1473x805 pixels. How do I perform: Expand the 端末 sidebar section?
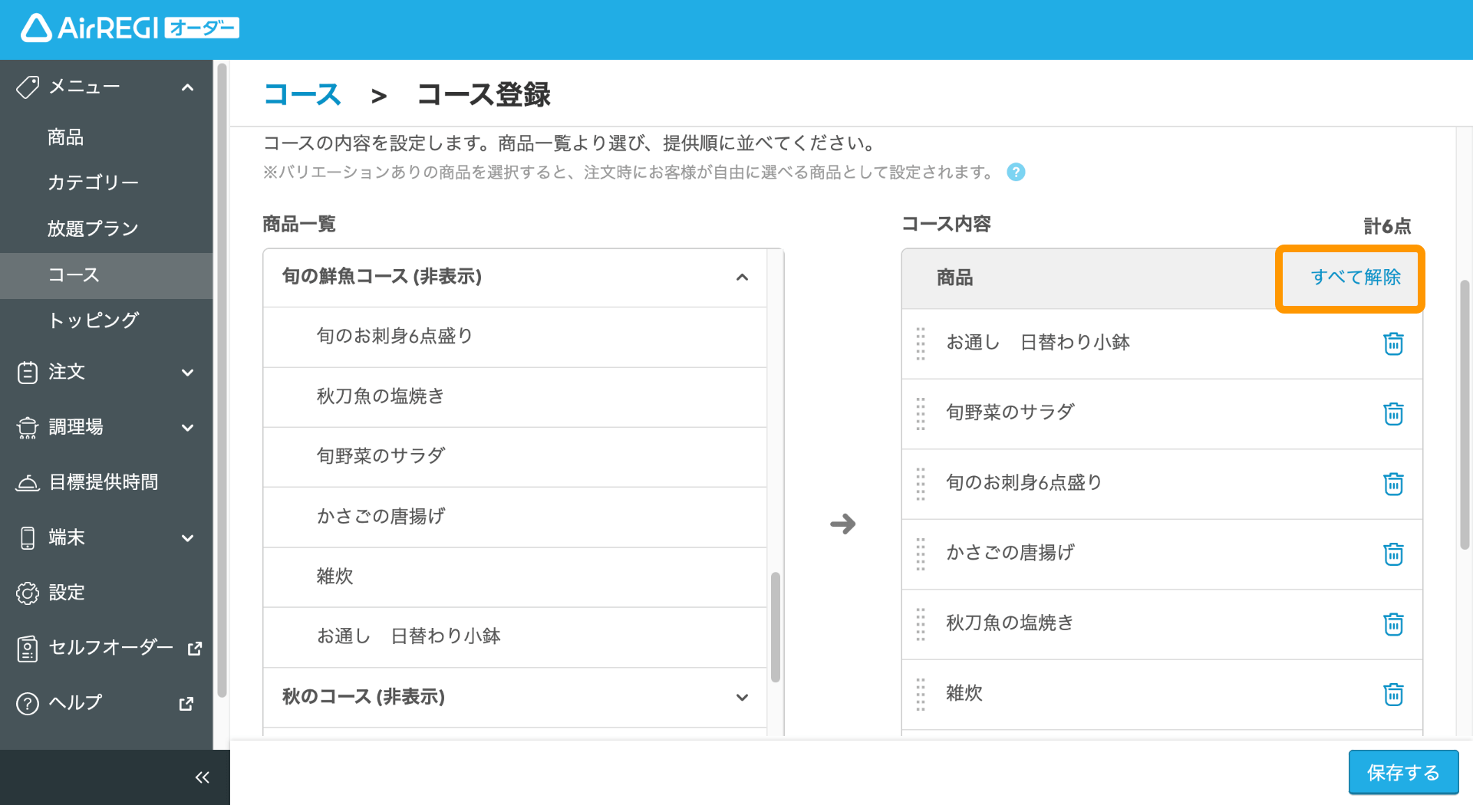click(x=187, y=538)
